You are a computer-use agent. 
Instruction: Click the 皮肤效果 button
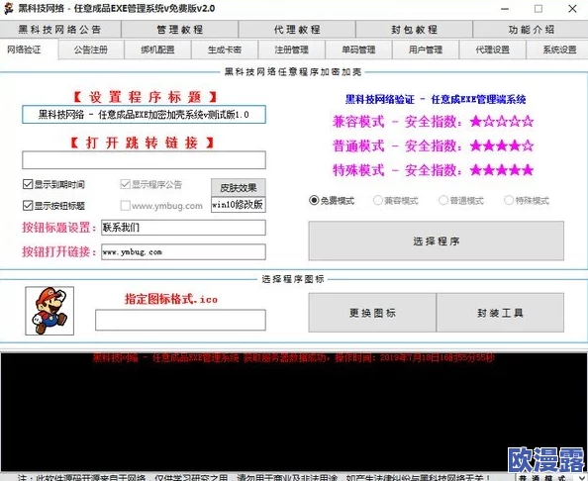(x=239, y=187)
